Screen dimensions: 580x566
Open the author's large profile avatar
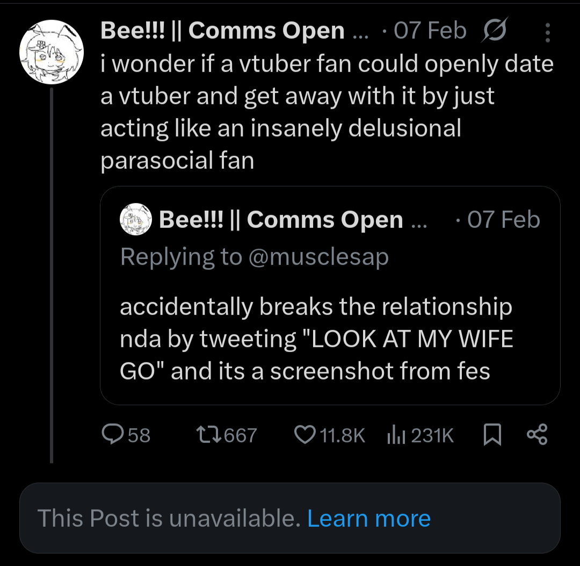coord(52,52)
